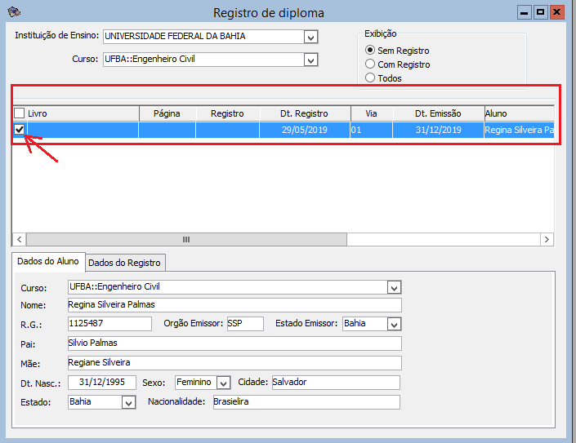Choose the Com Registro radio option
The height and width of the screenshot is (443, 576).
click(370, 64)
